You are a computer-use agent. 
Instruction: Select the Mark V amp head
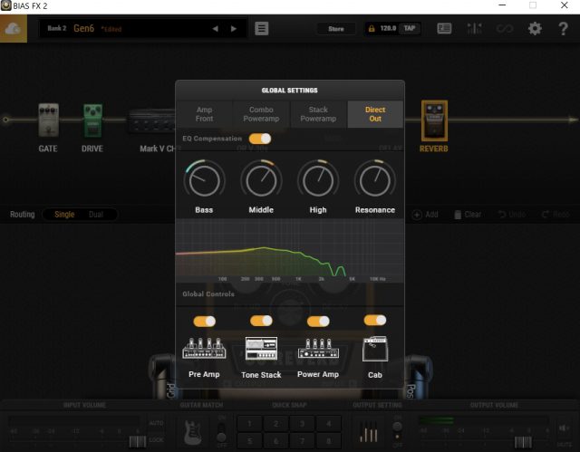(151, 120)
